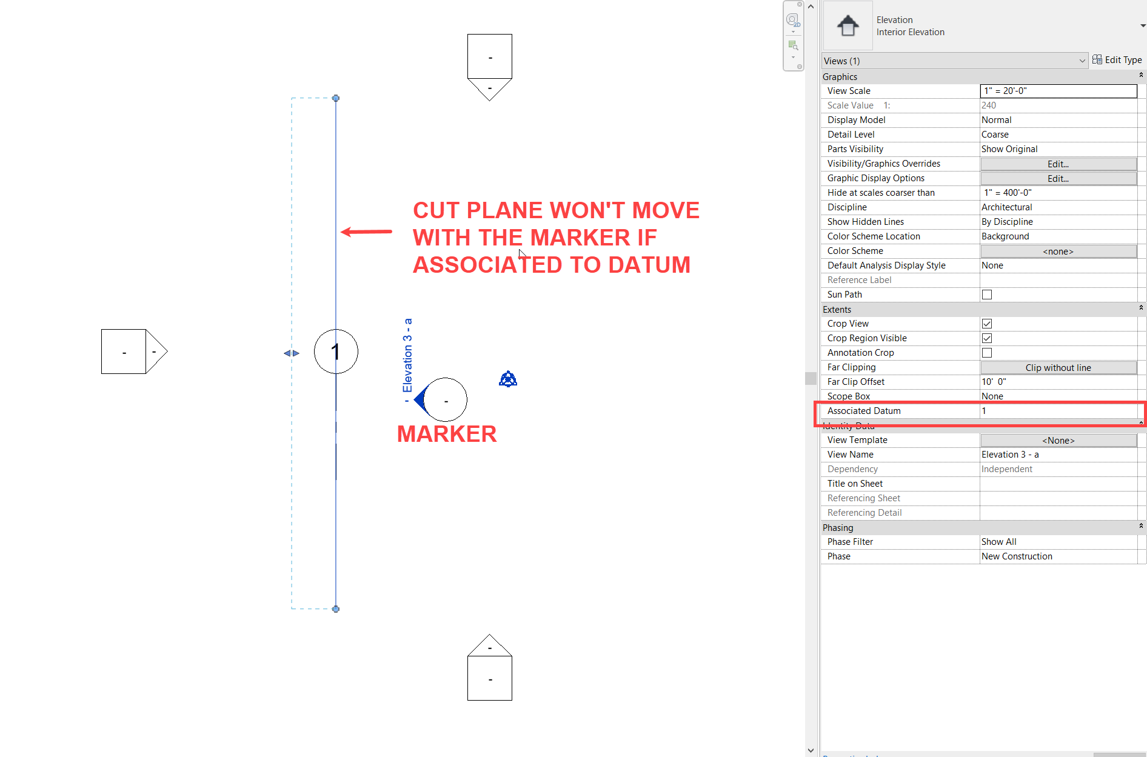This screenshot has height=757, width=1147.
Task: Open the Views (1) dropdown
Action: coord(1082,60)
